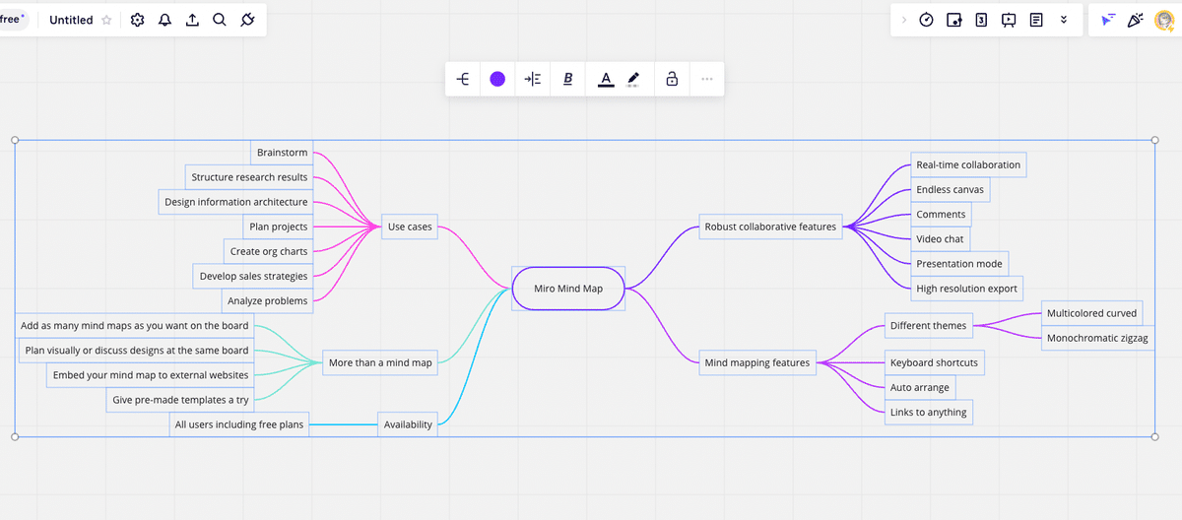
Task: Select the Plan projects node
Action: [x=279, y=227]
